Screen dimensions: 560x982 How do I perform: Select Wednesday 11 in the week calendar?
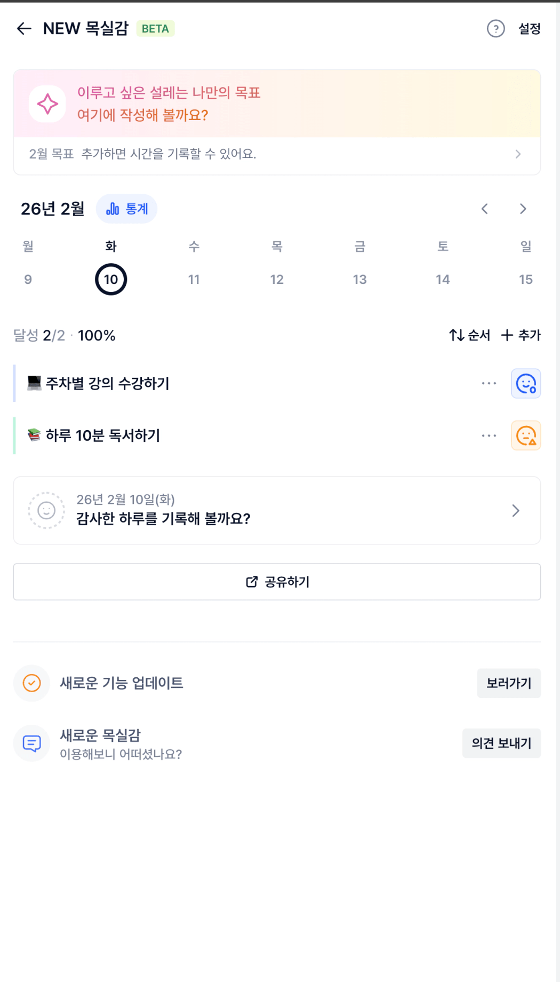coord(194,279)
